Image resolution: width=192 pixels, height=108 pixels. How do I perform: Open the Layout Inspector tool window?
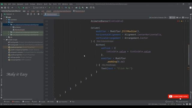point(182,102)
